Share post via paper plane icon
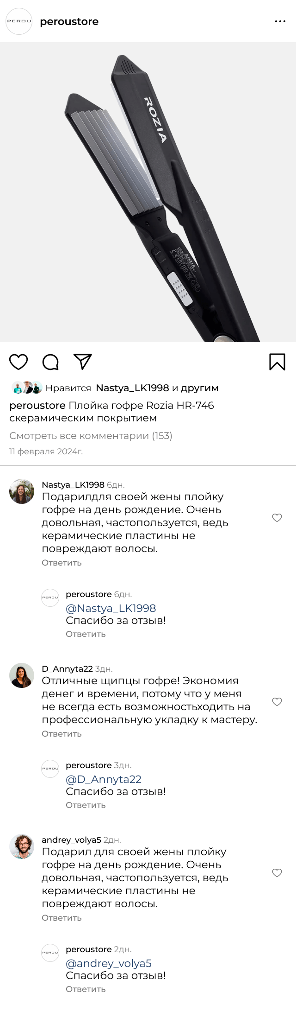 pos(83,362)
